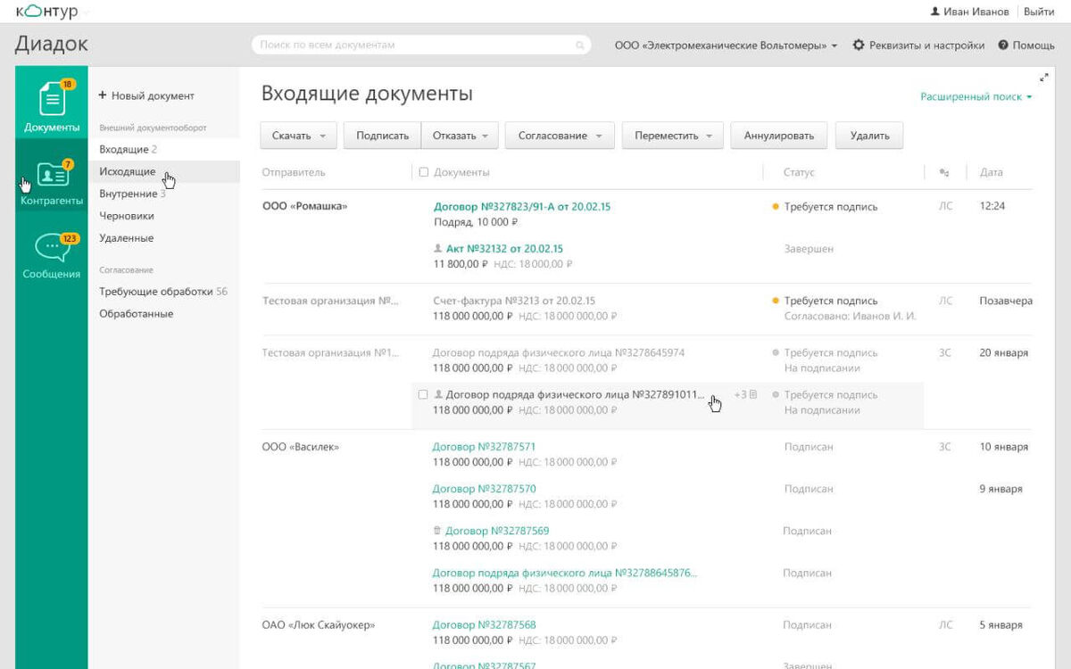Click sender ООО «Ромашка»

[x=304, y=207]
